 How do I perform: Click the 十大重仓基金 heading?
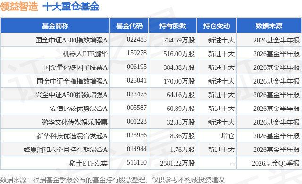pyautogui.click(x=71, y=7)
